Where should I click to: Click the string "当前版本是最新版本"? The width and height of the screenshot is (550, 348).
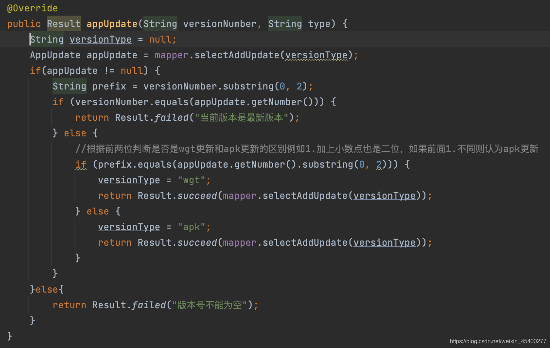pos(242,118)
